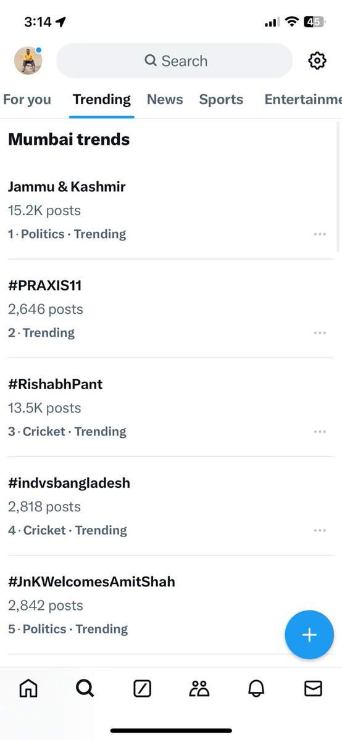Image resolution: width=342 pixels, height=740 pixels.
Task: Tap the Search magnifier in bottom bar
Action: [85, 688]
